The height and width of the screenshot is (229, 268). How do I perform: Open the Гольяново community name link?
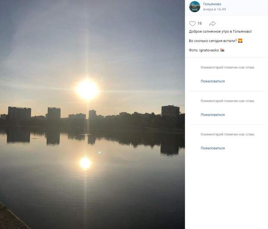(212, 4)
